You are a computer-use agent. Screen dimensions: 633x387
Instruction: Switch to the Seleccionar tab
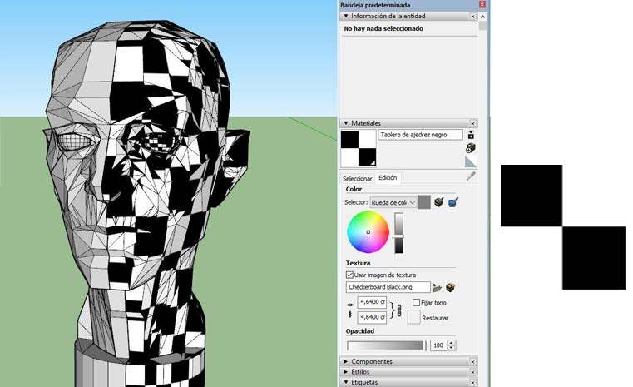pos(358,178)
